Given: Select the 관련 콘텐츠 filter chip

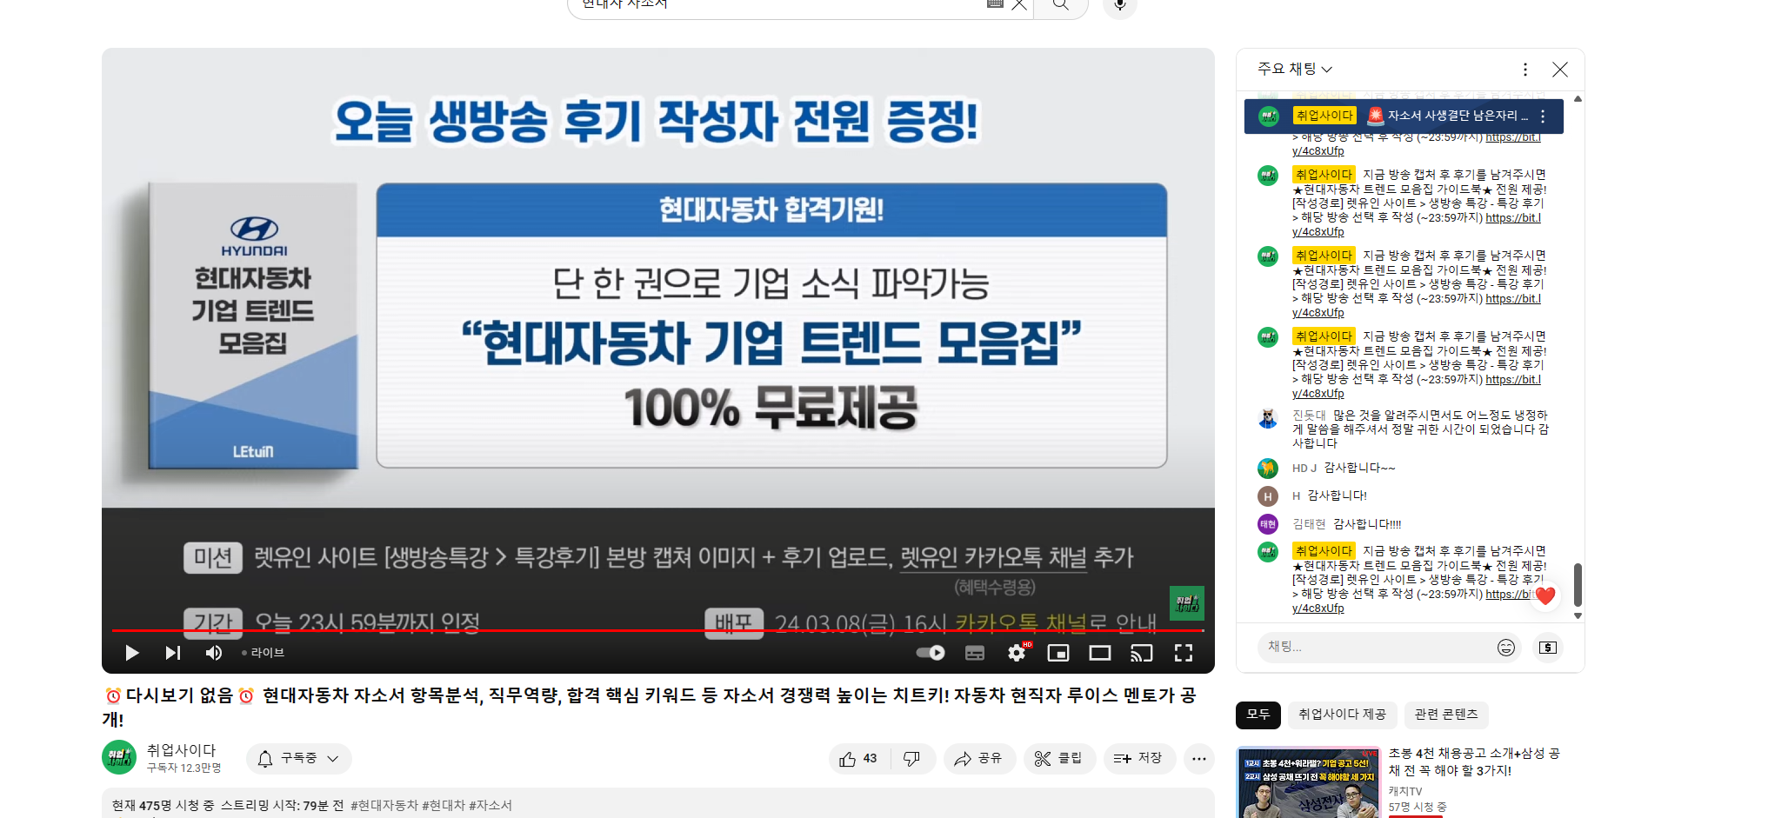Looking at the screenshot, I should tap(1446, 715).
